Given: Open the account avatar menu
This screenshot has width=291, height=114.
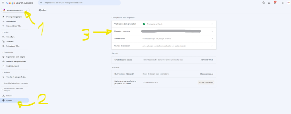Looking at the screenshot, I should 288,3.
